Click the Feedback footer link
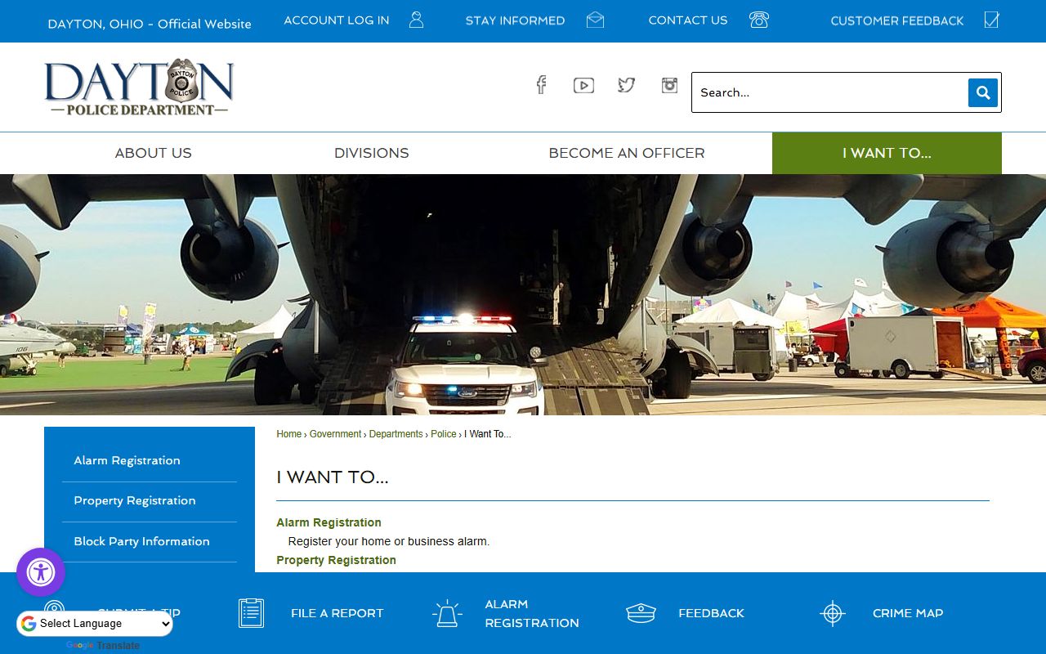Screen dimensions: 1046x654 [711, 613]
